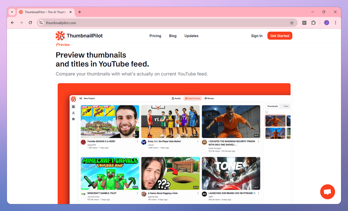The image size is (348, 211).
Task: Open the browser extensions puzzle icon
Action: click(x=313, y=22)
